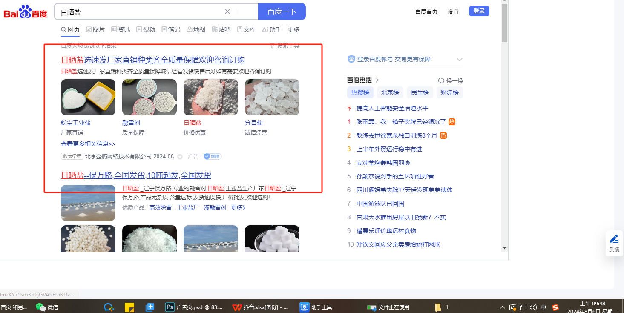Open hot search 张雨霏：我一箱子奖牌已经很沉了

pos(401,122)
